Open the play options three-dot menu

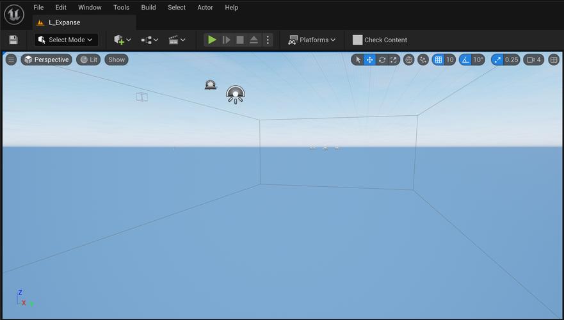(268, 40)
